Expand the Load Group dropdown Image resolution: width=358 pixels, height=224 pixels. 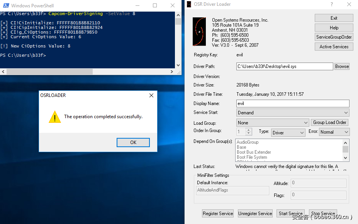coord(273,122)
